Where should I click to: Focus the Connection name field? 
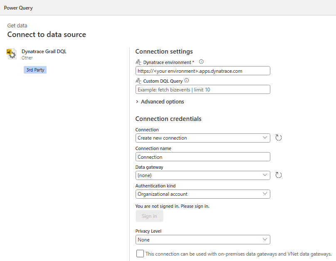[203, 157]
